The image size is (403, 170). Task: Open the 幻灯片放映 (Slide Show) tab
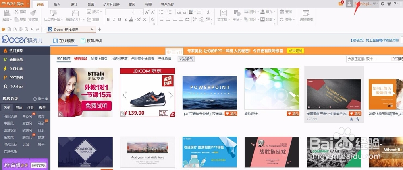[x=111, y=4]
